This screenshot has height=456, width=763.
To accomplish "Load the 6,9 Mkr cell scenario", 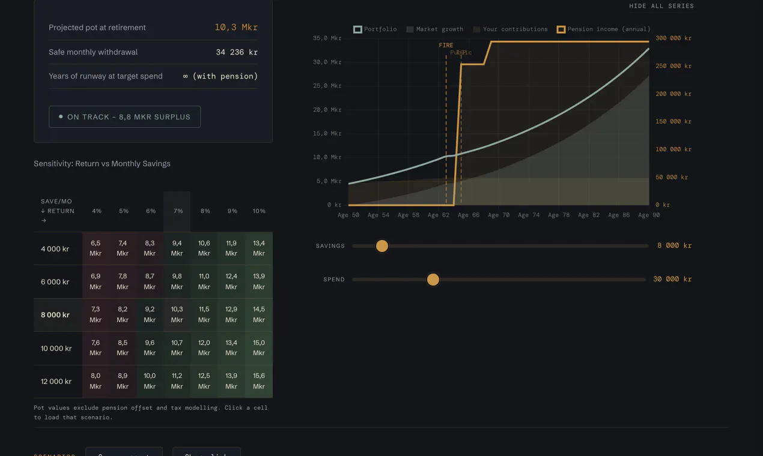I will [96, 281].
